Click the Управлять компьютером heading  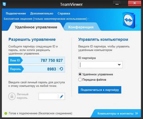pyautogui.click(x=103, y=40)
